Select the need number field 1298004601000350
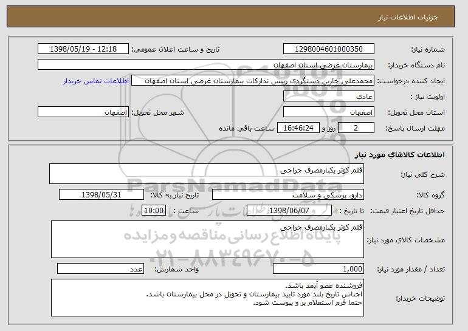Image resolution: width=468 pixels, height=331 pixels. pos(329,49)
